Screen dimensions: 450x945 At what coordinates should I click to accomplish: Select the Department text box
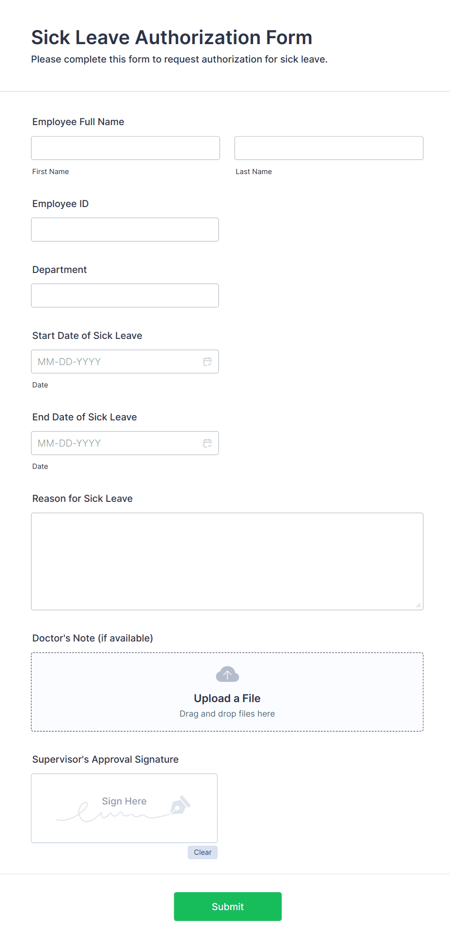125,295
